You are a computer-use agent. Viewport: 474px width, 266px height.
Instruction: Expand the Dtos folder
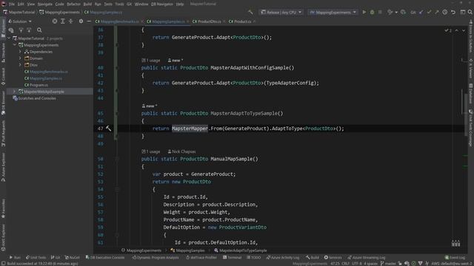click(x=20, y=65)
